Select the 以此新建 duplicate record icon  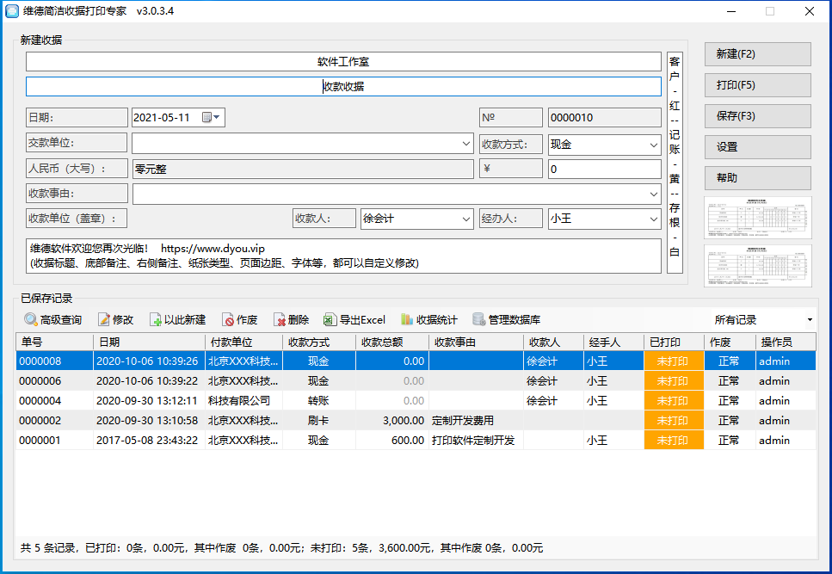176,319
